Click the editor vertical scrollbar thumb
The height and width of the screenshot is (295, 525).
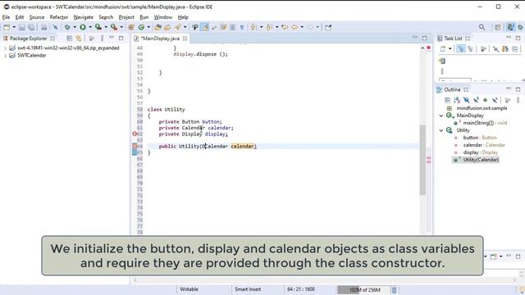point(423,159)
